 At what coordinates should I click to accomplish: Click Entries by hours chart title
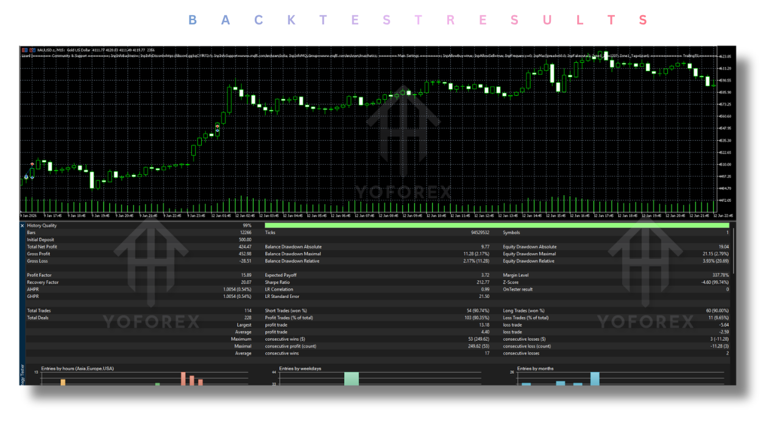point(77,368)
